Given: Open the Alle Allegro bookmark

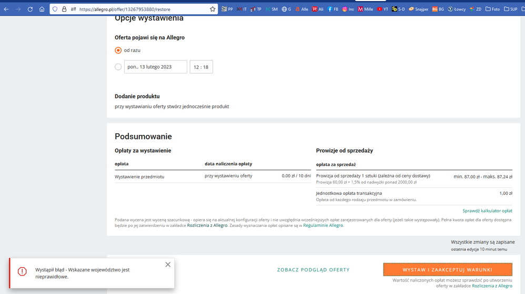Looking at the screenshot, I should click(x=301, y=9).
